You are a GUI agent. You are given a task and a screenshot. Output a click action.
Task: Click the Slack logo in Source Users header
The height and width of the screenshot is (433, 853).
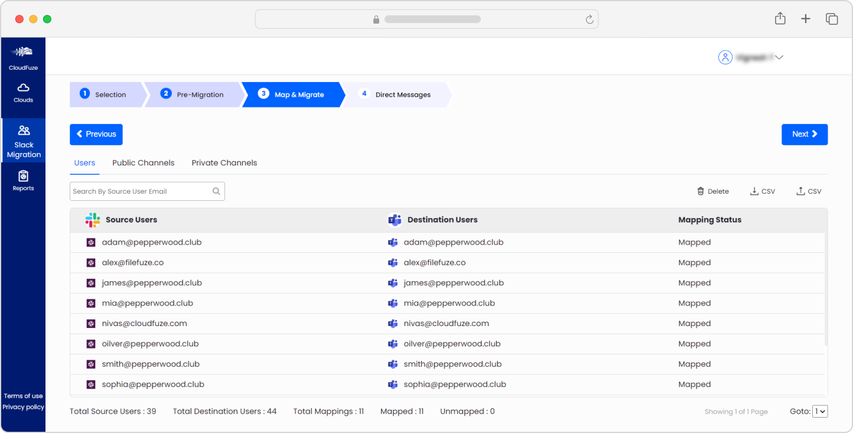[x=93, y=220]
